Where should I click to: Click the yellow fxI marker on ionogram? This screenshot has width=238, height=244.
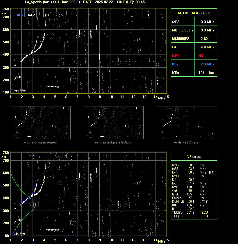(44, 13)
